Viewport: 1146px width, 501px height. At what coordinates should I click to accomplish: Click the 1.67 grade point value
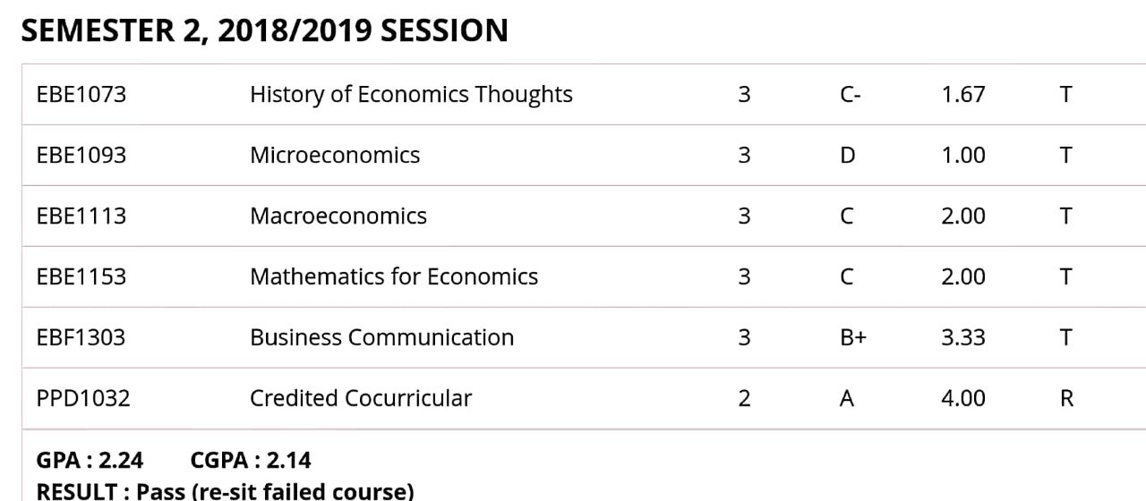[962, 94]
